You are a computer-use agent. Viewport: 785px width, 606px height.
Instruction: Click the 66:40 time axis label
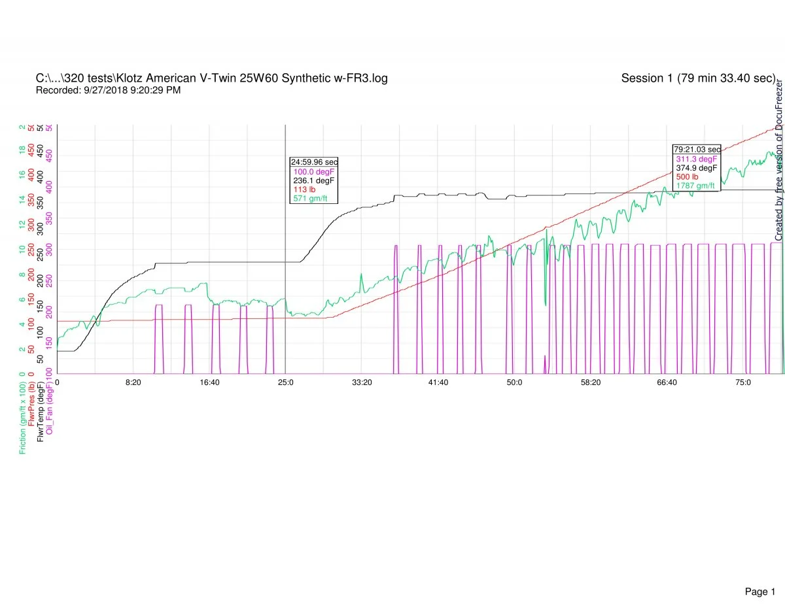[x=667, y=382]
